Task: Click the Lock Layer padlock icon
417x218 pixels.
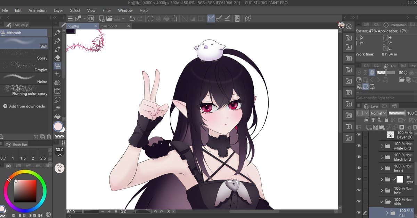Action: click(x=386, y=120)
